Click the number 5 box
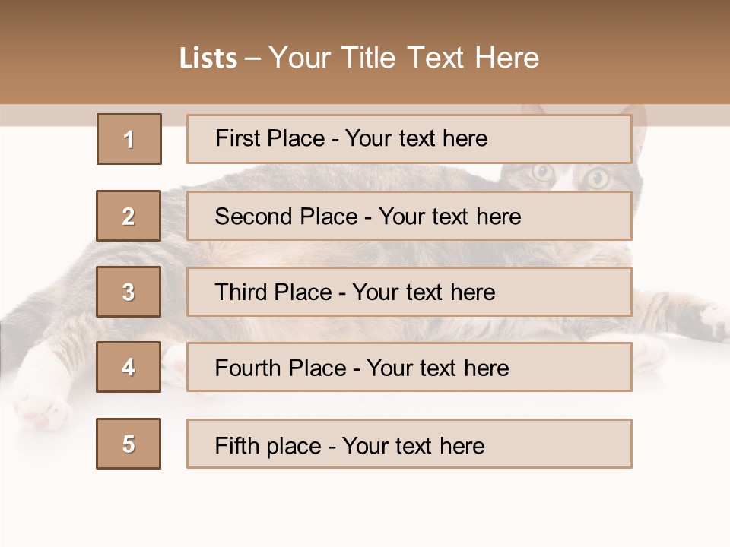This screenshot has height=547, width=730. 129,444
